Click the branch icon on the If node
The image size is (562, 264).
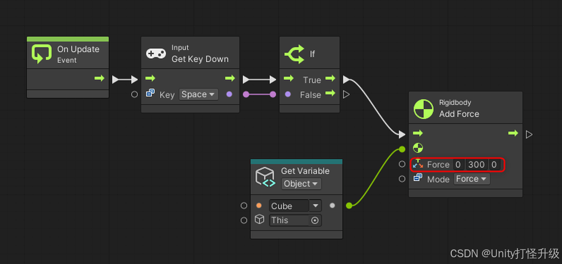[294, 54]
